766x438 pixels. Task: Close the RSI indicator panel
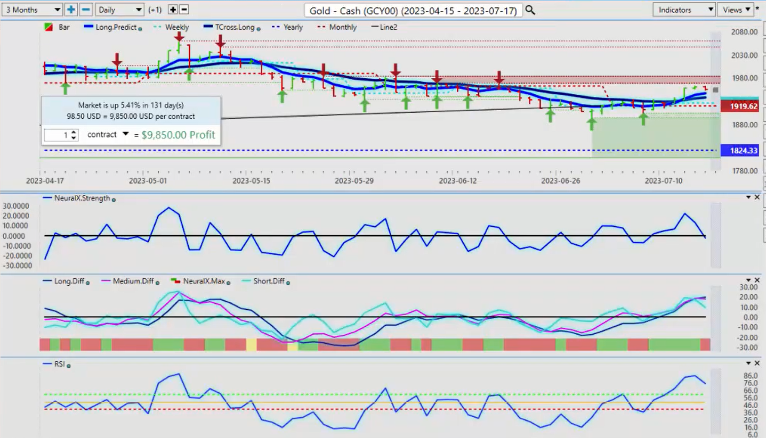coord(757,362)
